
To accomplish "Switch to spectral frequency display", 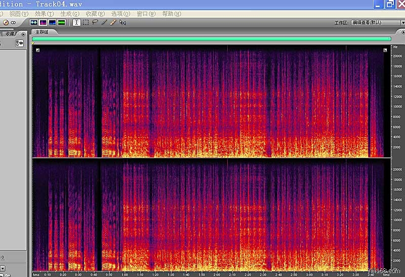I will [43, 22].
